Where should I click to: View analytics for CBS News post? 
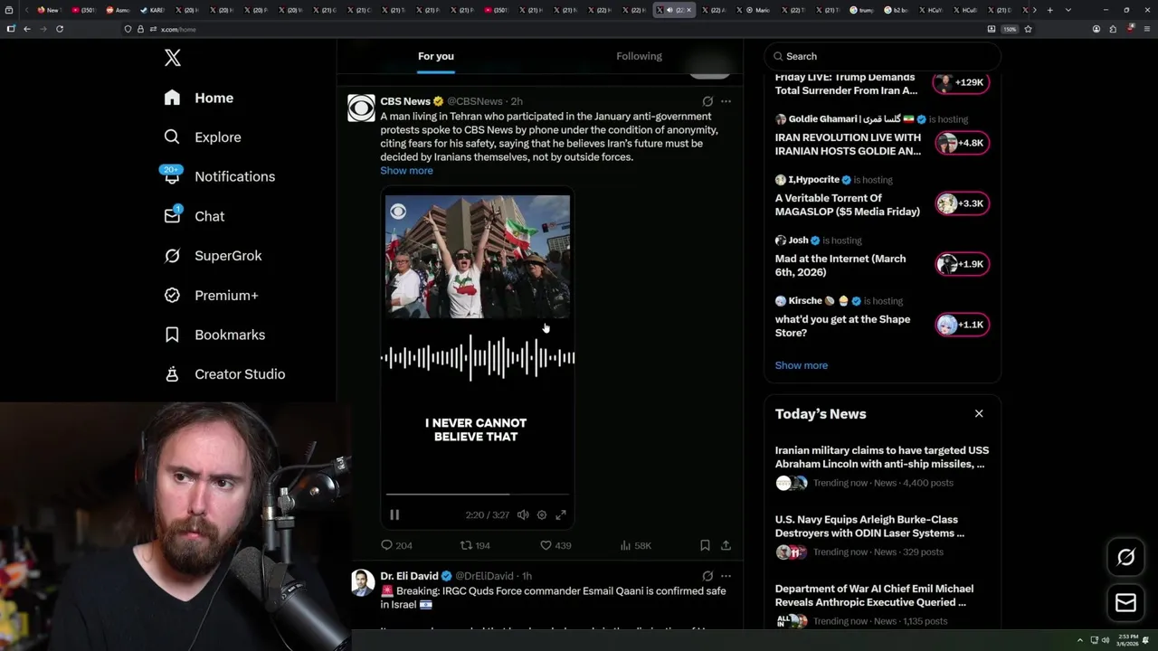[x=635, y=545]
